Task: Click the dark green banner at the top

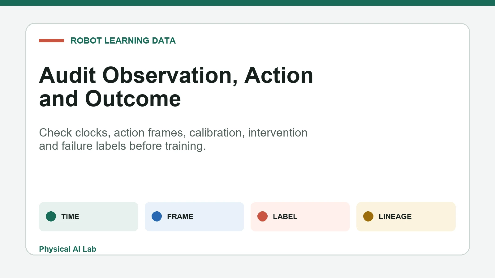Action: point(247,3)
